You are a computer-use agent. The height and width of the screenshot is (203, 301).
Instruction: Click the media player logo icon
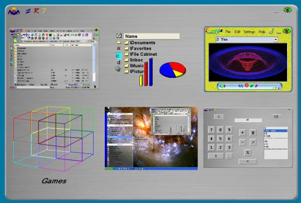click(x=214, y=31)
